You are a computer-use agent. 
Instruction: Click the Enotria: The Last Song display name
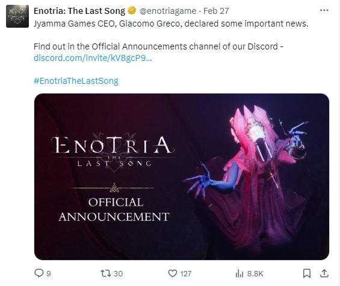[79, 11]
